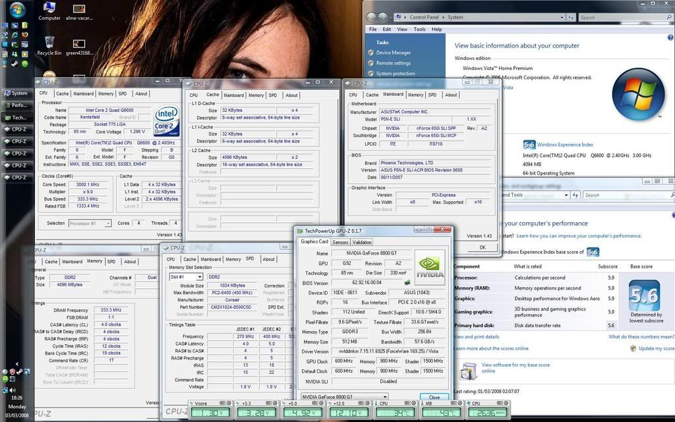This screenshot has width=675, height=422.
Task: Open the Slot #1 dropdown in CPU-Z SPD
Action: (x=185, y=277)
